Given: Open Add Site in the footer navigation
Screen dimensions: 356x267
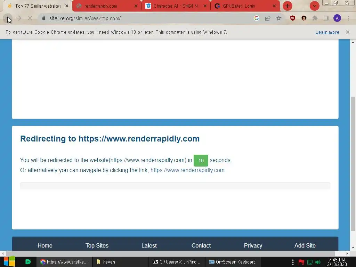Looking at the screenshot, I should click(x=305, y=245).
